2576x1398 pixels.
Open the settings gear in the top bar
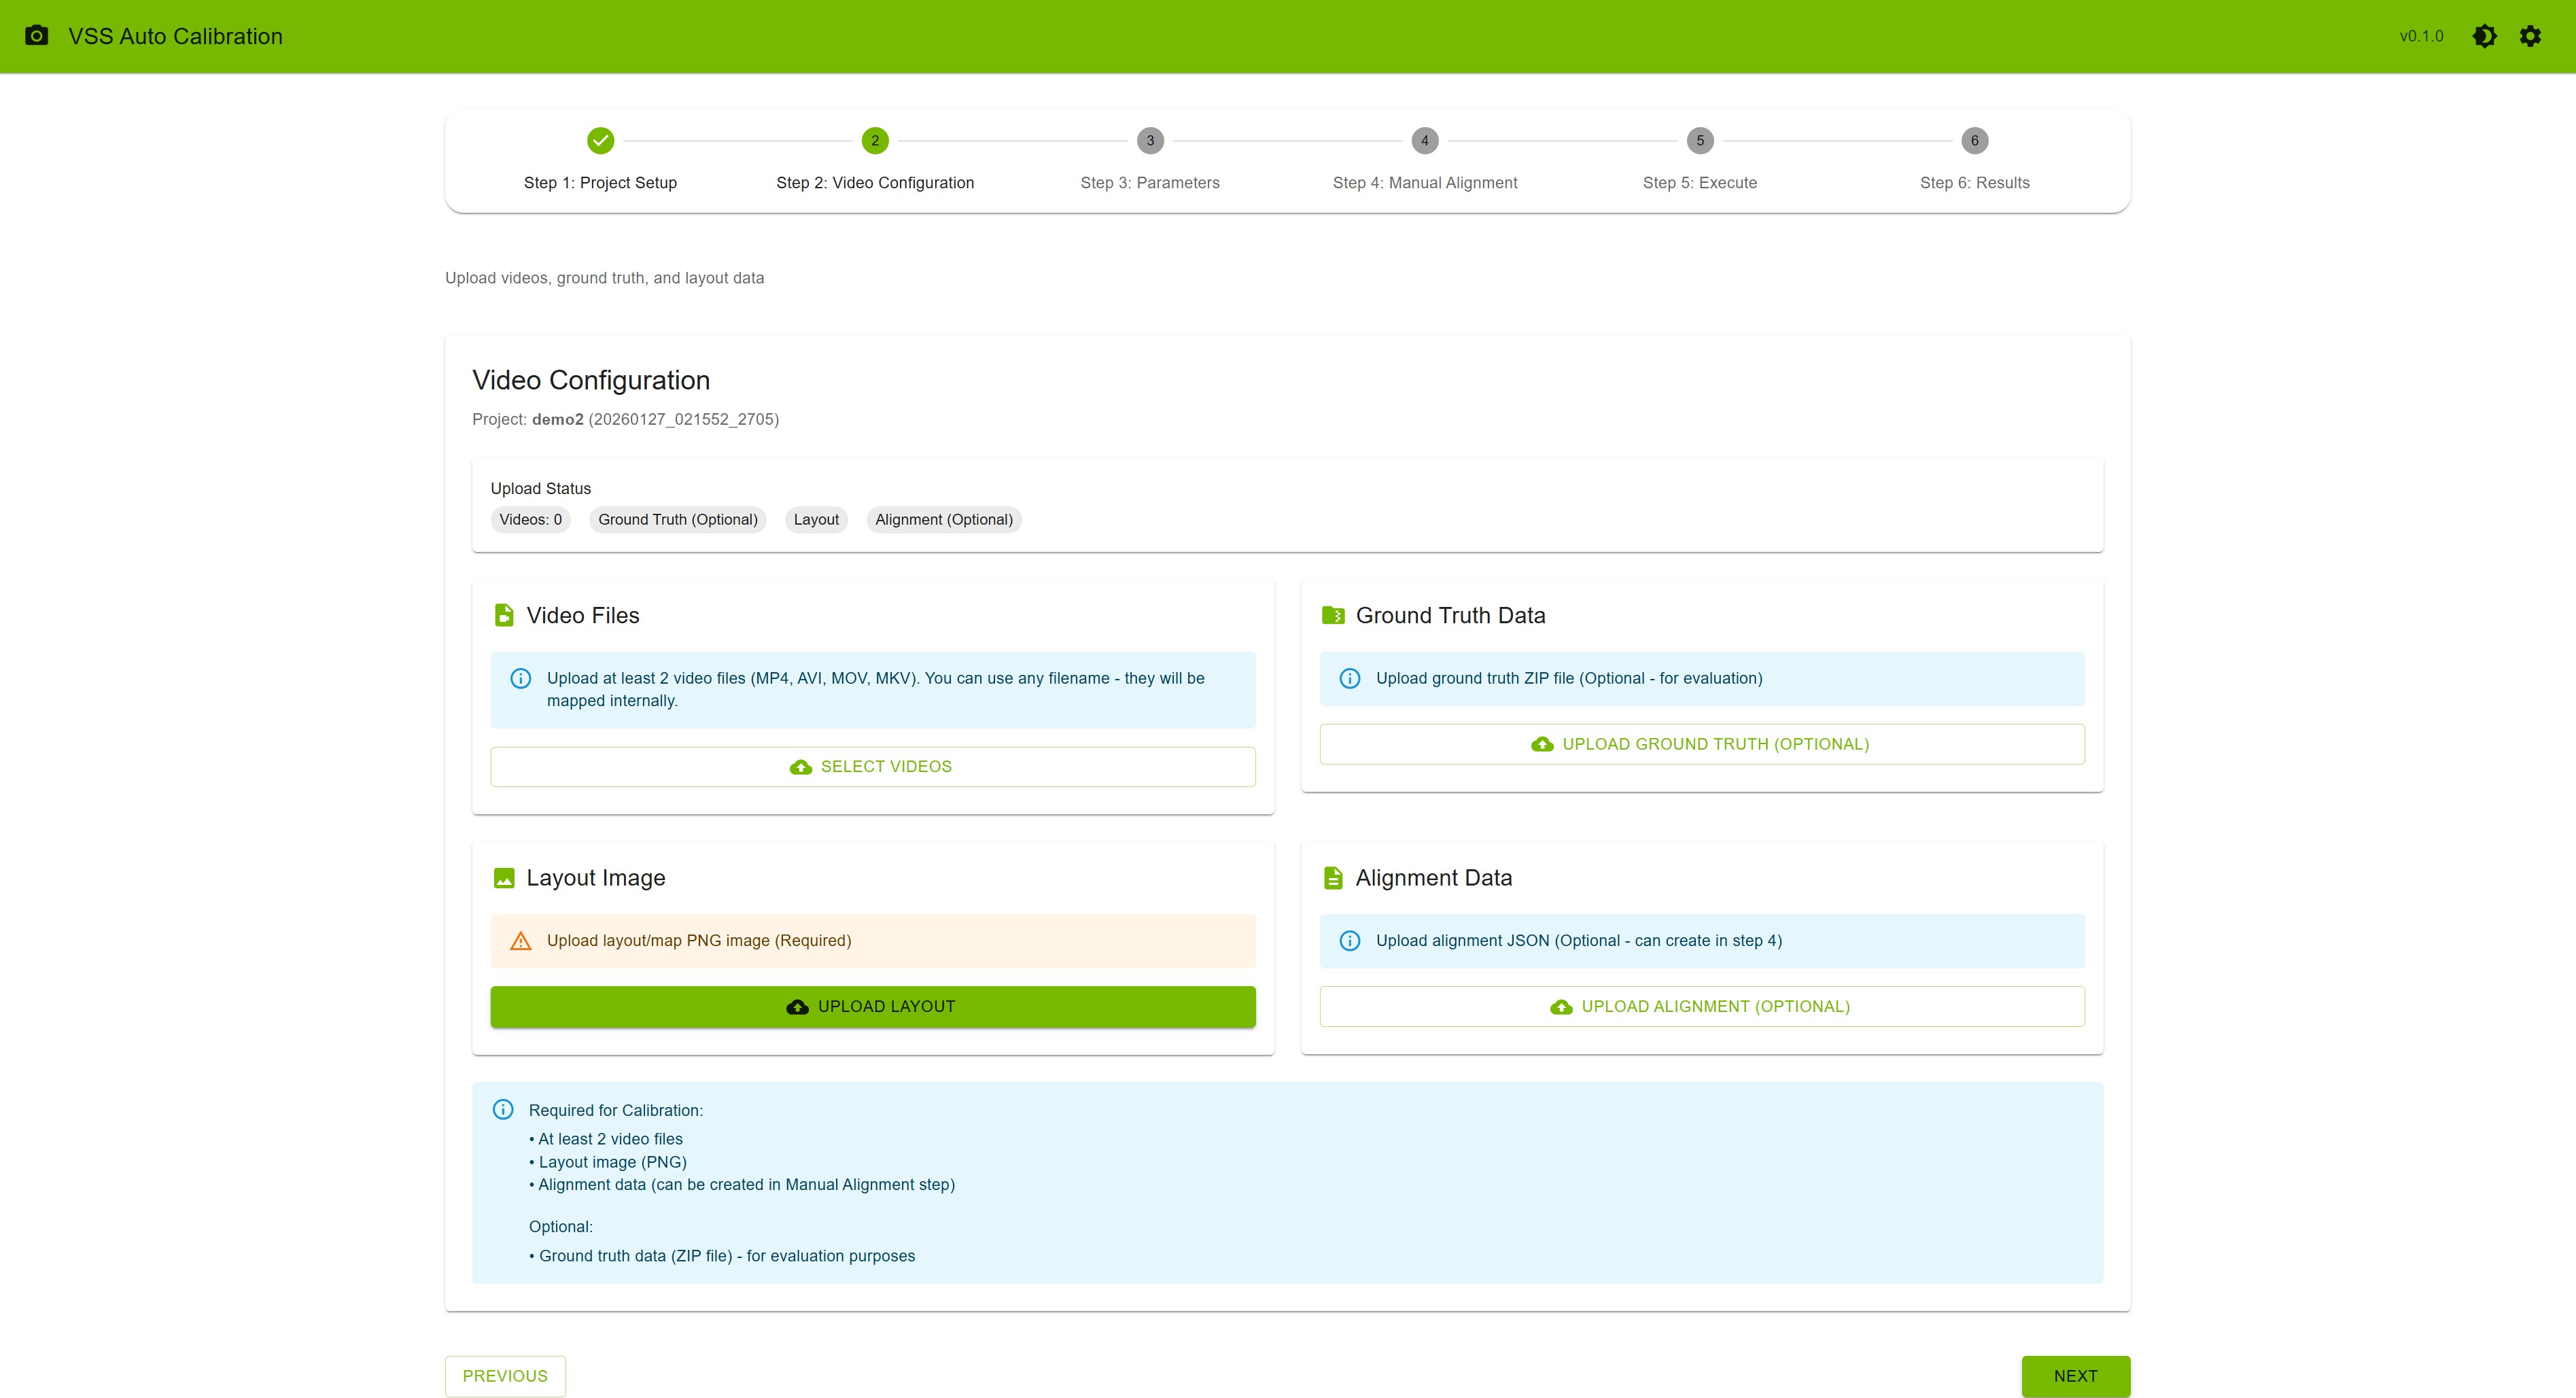click(x=2531, y=36)
